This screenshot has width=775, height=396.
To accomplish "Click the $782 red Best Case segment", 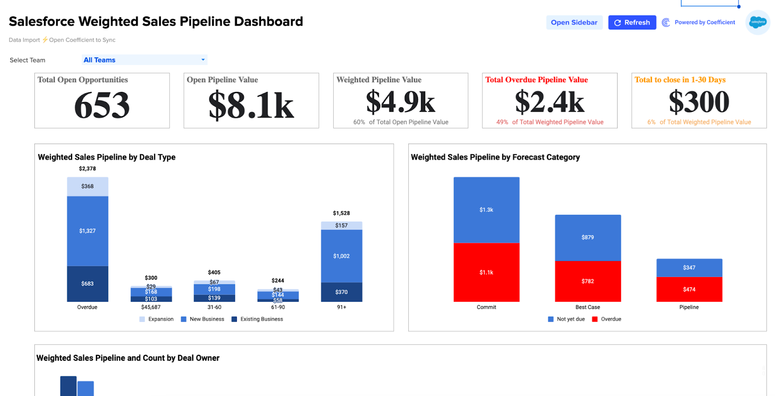I will pyautogui.click(x=588, y=281).
